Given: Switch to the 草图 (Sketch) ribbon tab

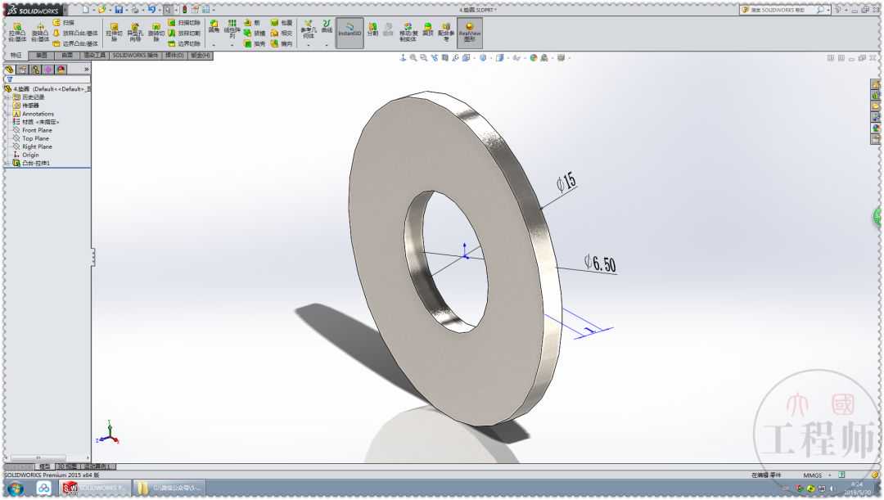Looking at the screenshot, I should (x=41, y=56).
